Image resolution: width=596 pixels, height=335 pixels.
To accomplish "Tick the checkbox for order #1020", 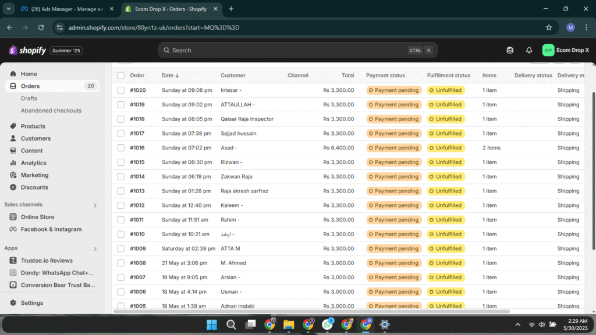I will (x=120, y=90).
